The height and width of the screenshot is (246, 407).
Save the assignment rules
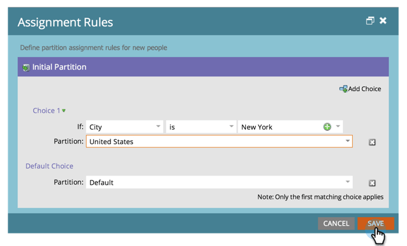point(376,223)
